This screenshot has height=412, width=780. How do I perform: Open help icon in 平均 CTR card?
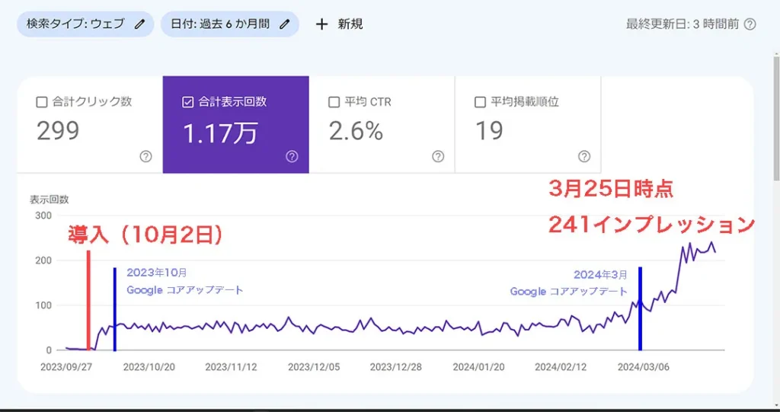click(438, 157)
